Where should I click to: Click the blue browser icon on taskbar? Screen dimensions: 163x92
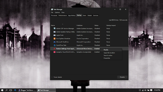point(15,90)
